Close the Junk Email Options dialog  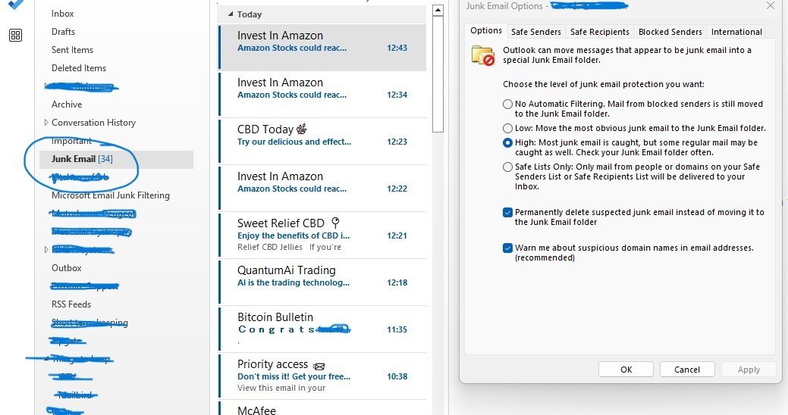[x=771, y=6]
